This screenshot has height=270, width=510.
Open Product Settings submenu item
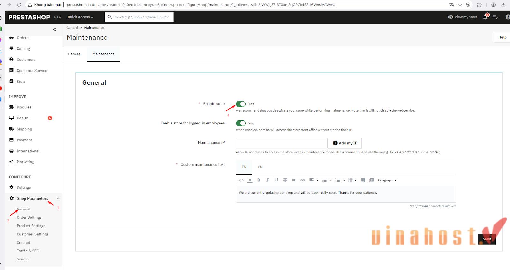pyautogui.click(x=31, y=226)
